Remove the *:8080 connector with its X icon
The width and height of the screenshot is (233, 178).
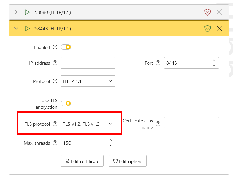click(x=219, y=12)
